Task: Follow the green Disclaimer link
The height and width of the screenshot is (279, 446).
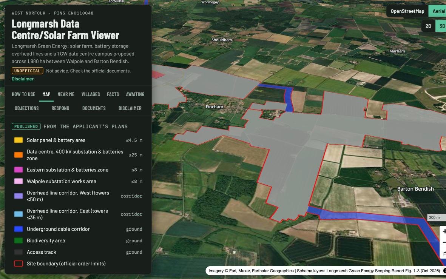Action: coord(23,79)
